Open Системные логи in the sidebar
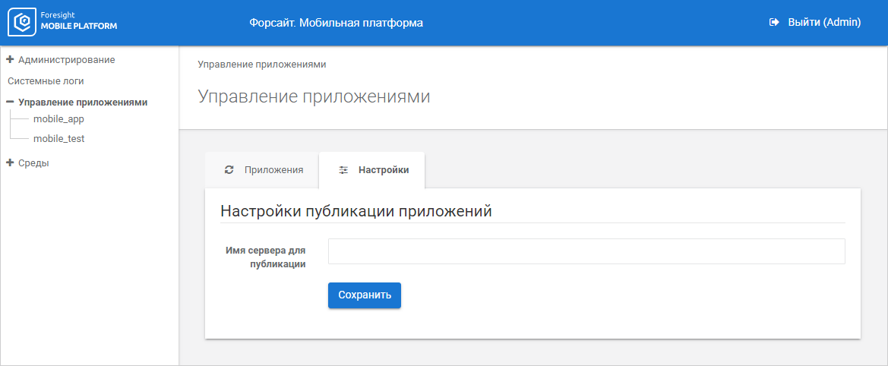Screen dimensions: 888x366 point(46,80)
